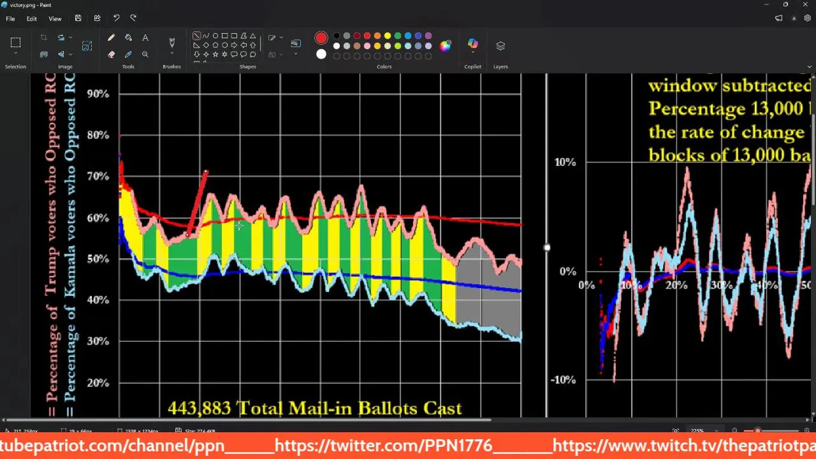The width and height of the screenshot is (816, 459).
Task: Pick the pink palette color
Action: 367,46
